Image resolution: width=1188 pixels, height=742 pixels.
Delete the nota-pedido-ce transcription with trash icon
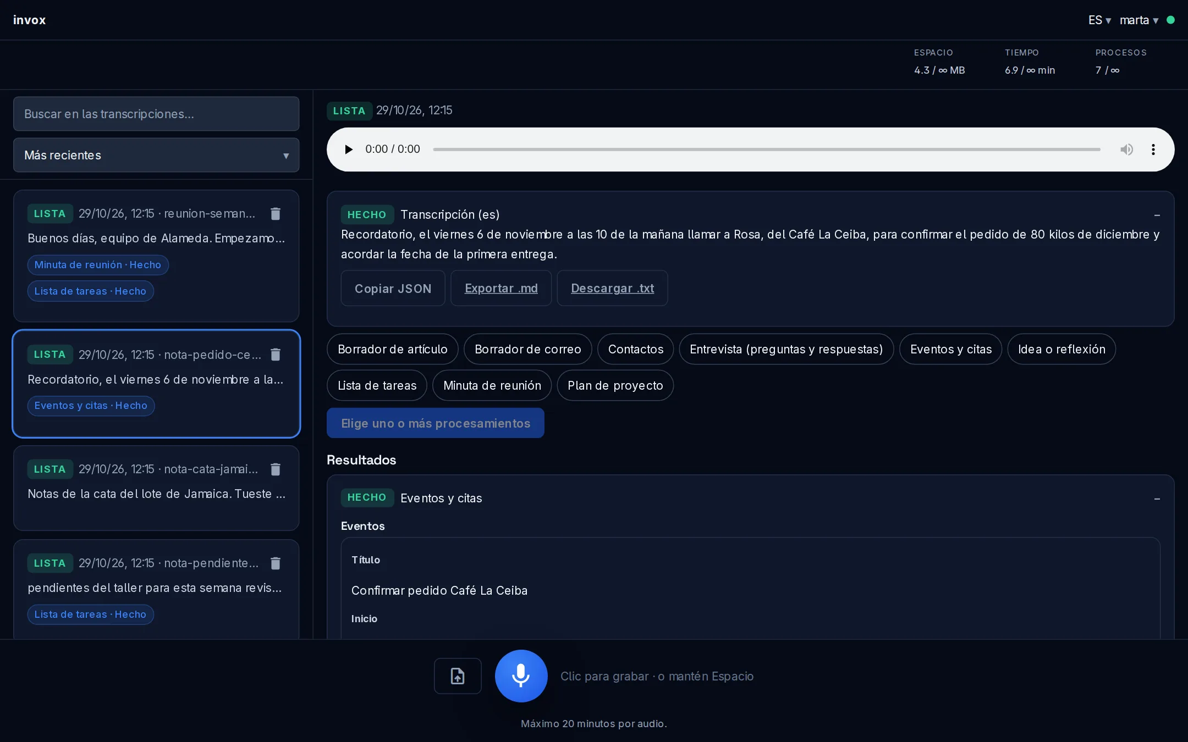point(276,355)
